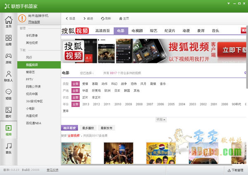The height and width of the screenshot is (175, 248).
Task: Open the 图片 pictures sidebar icon
Action: pyautogui.click(x=9, y=112)
